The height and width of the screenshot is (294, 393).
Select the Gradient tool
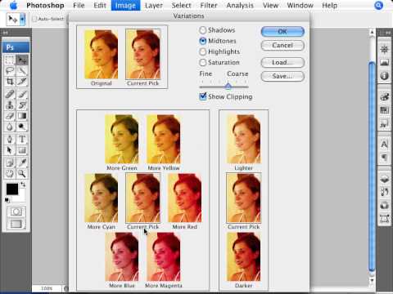click(22, 116)
